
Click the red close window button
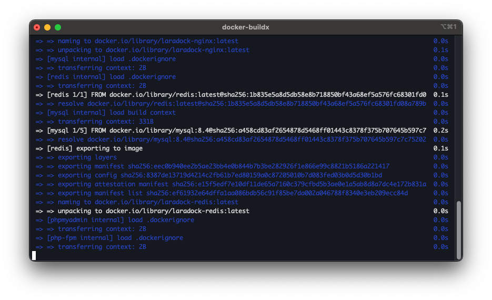click(x=37, y=27)
